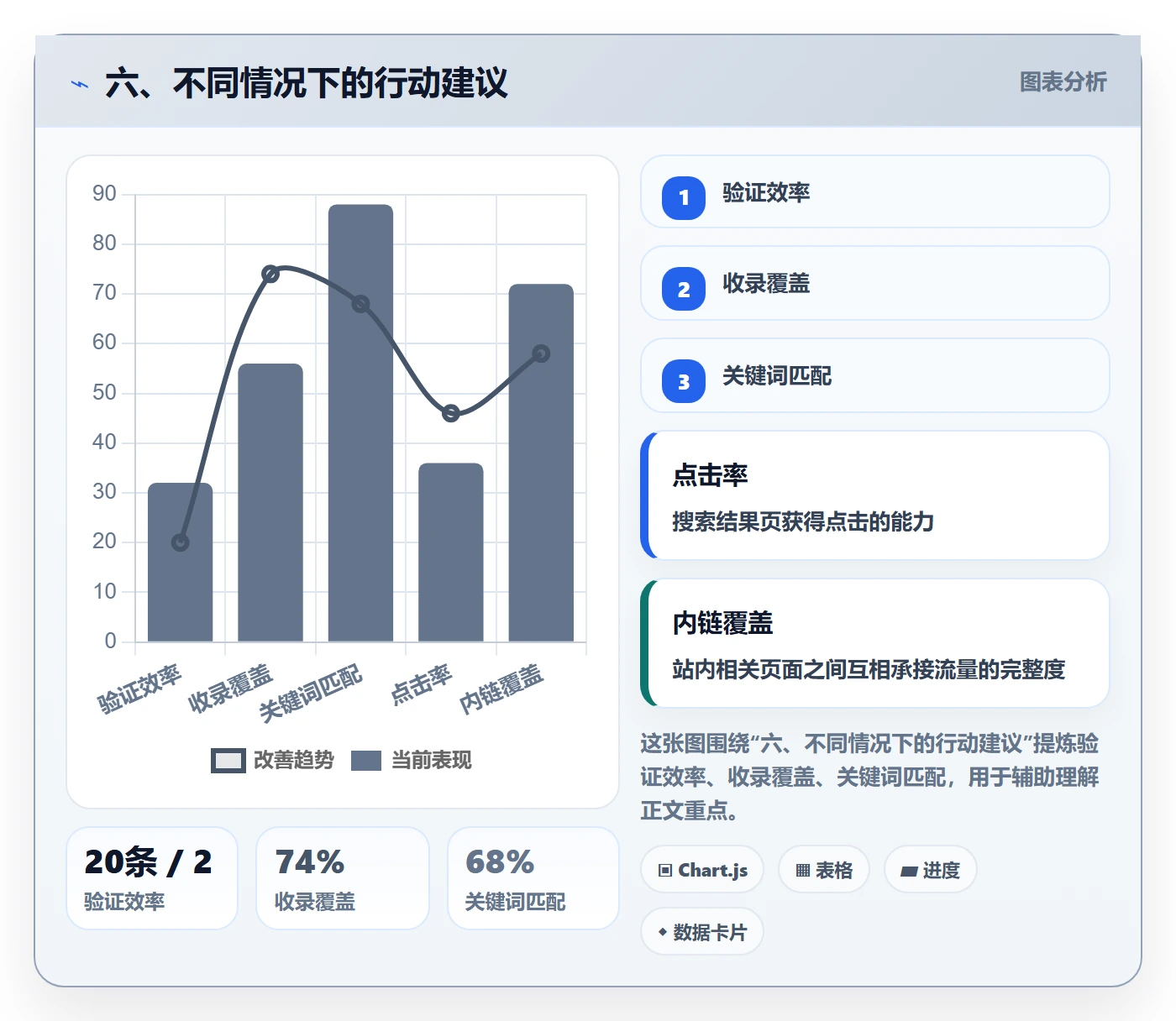
Task: Click the title 六、不同情况下的行动建议
Action: (x=307, y=83)
